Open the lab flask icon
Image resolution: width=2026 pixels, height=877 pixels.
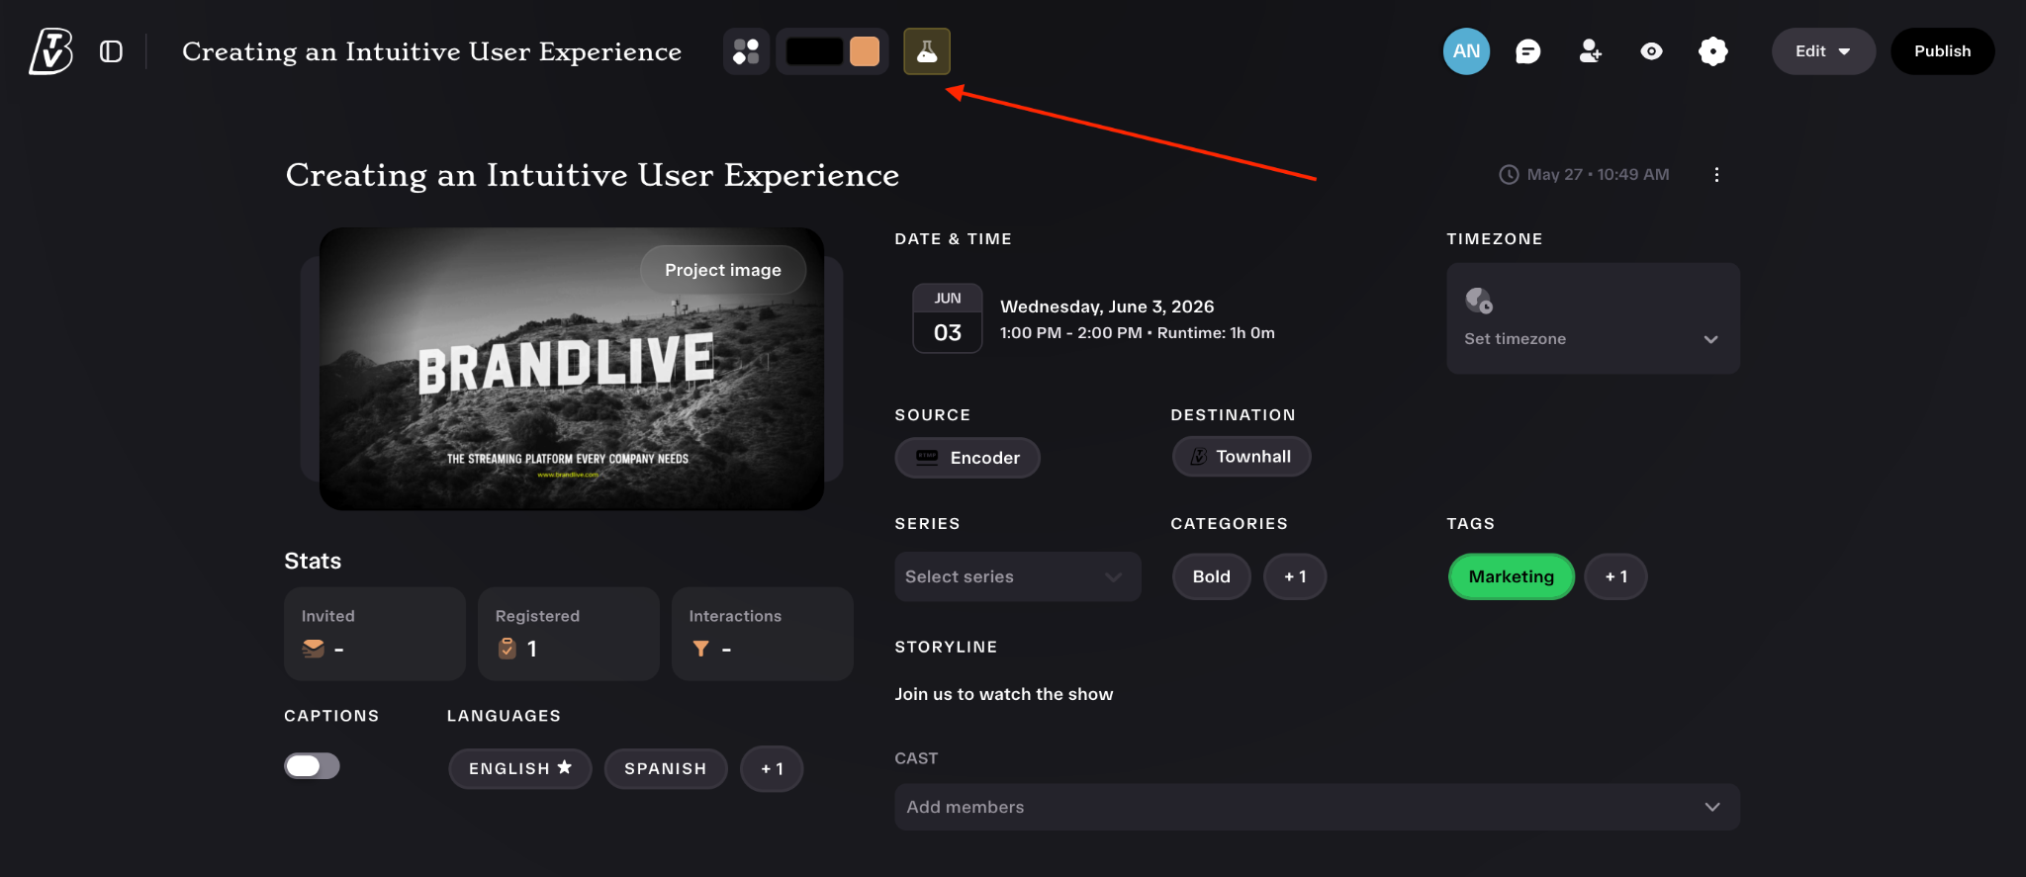point(927,51)
